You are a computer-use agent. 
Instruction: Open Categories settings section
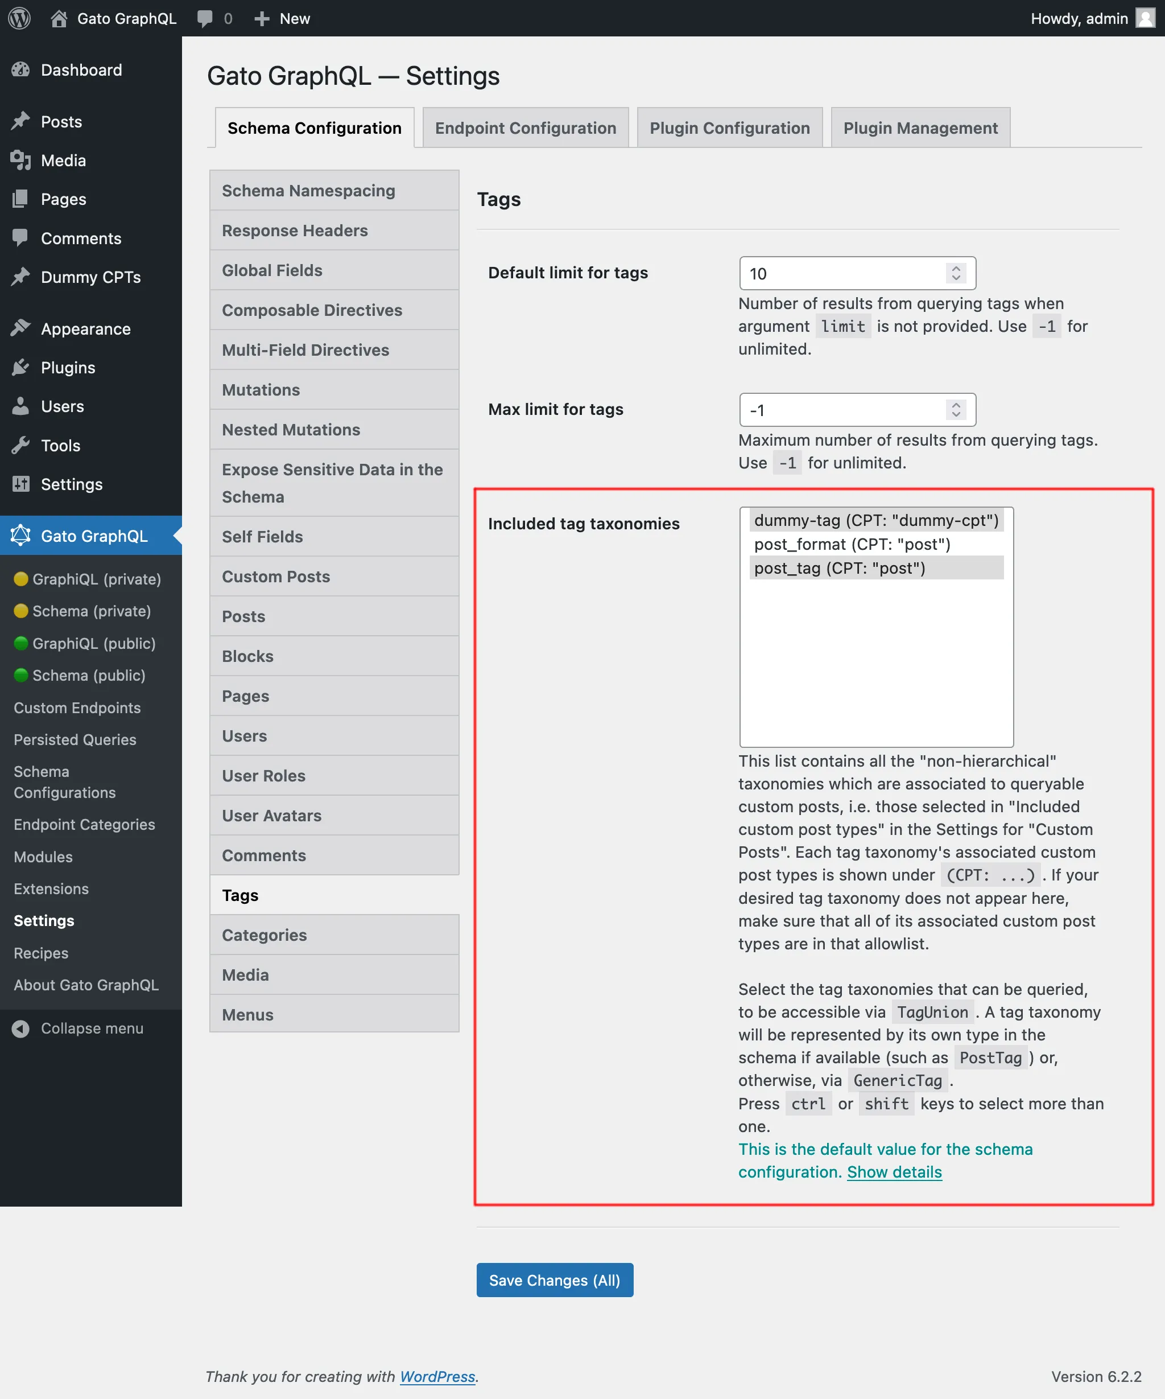tap(334, 935)
